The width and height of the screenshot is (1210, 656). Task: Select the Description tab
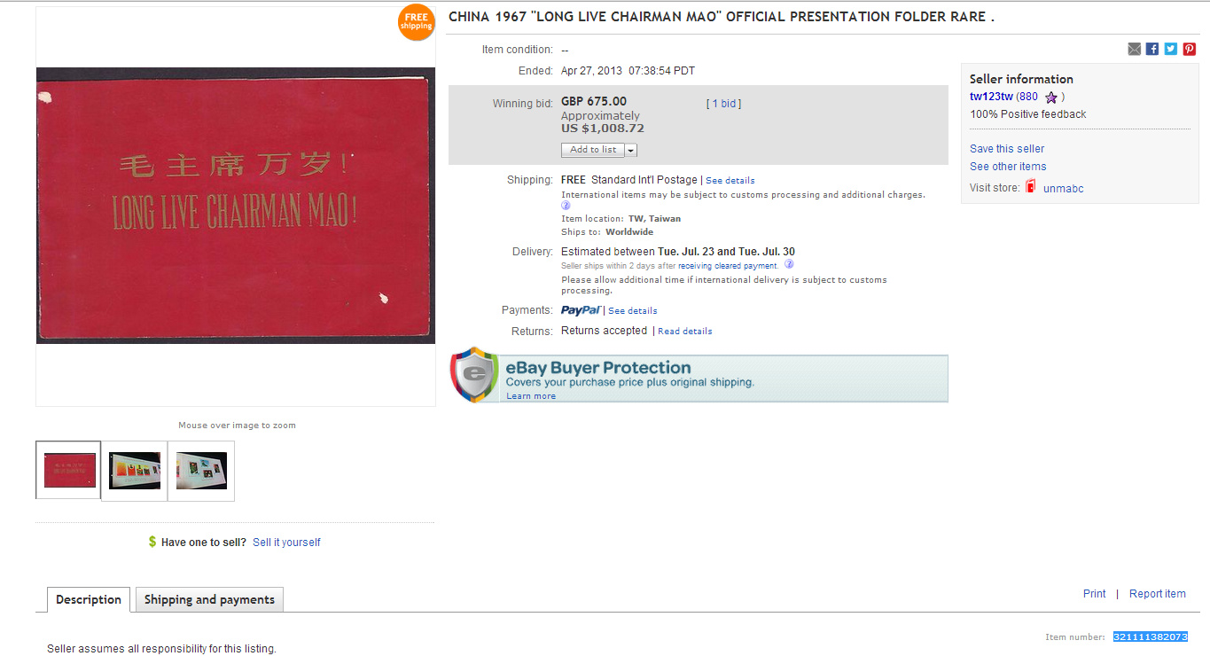[89, 599]
